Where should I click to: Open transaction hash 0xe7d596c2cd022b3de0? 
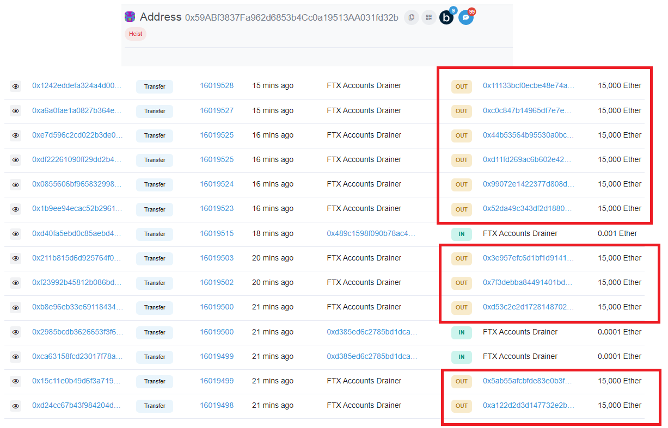77,135
